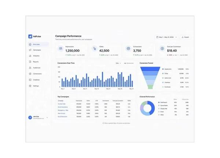Expand the John Doe account menu chevron
The image size is (220, 158).
point(47,117)
